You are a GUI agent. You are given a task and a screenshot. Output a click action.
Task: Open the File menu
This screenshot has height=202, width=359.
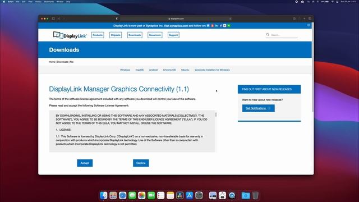(x=17, y=2)
